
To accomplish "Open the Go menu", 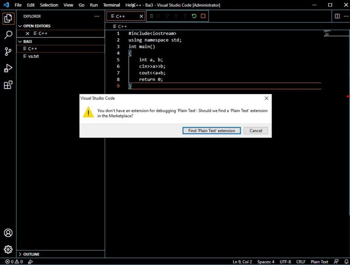I will 81,5.
